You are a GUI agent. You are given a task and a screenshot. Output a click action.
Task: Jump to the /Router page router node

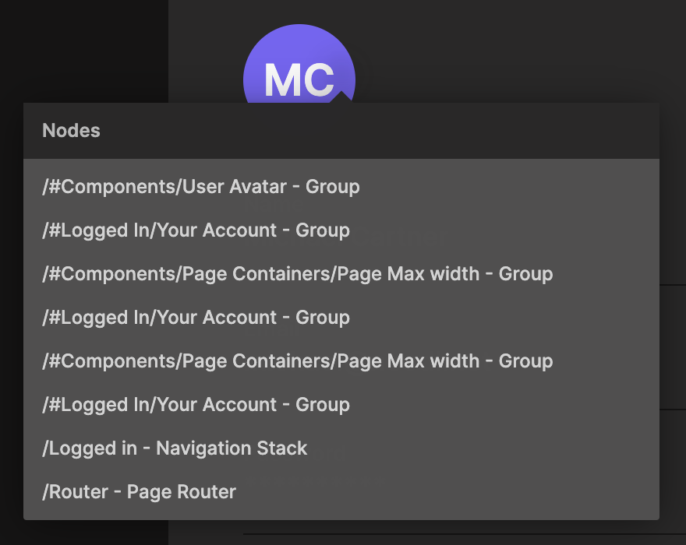tap(140, 492)
